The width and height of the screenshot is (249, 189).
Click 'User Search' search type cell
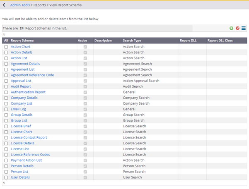pos(132,177)
